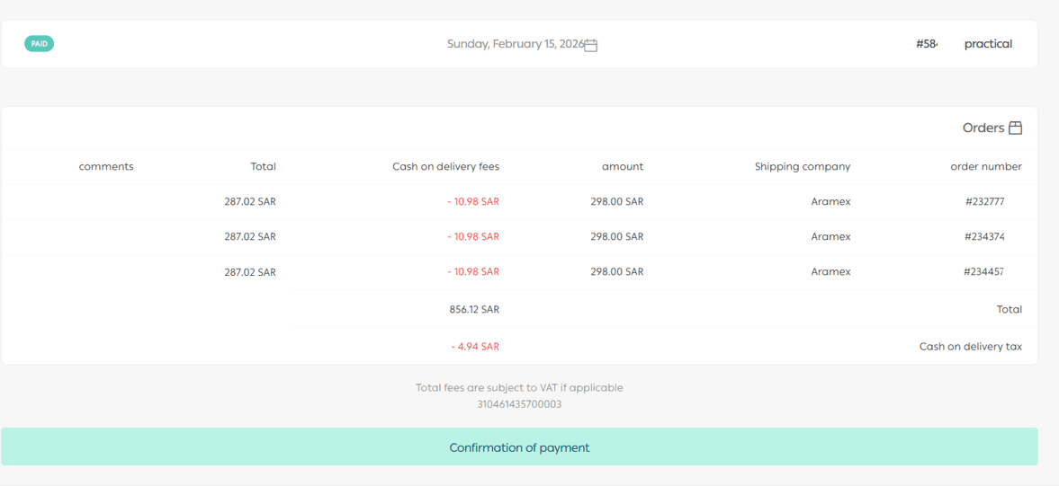Click Aramex in the first order row
The height and width of the screenshot is (486, 1059).
coord(830,202)
